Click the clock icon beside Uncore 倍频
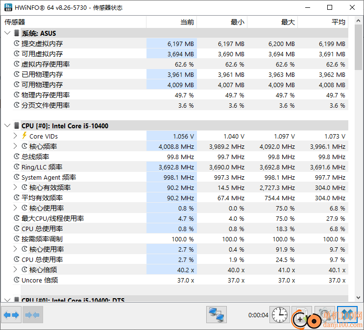Viewport: 364px width, 330px height. 17,280
